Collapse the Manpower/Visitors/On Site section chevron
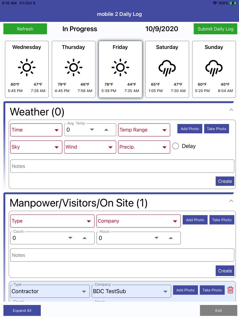 [x=231, y=201]
